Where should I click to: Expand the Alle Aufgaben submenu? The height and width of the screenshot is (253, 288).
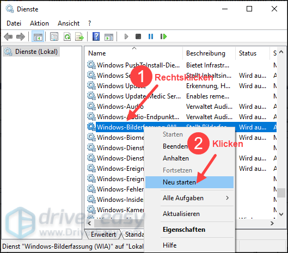click(189, 198)
